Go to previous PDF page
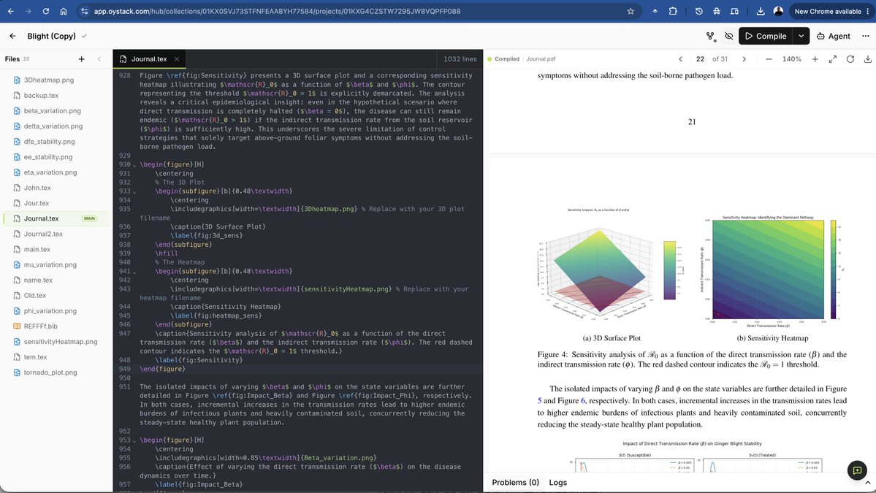This screenshot has width=876, height=493. click(680, 58)
